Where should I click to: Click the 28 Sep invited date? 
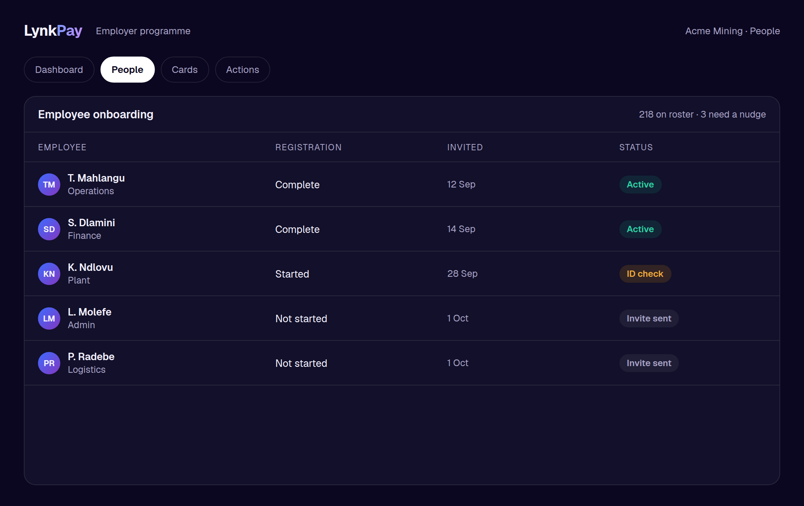(462, 274)
